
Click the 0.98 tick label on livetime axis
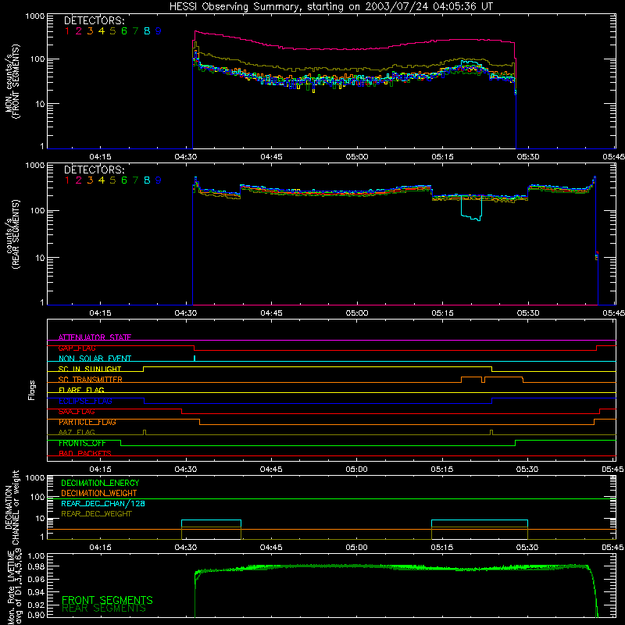37,566
